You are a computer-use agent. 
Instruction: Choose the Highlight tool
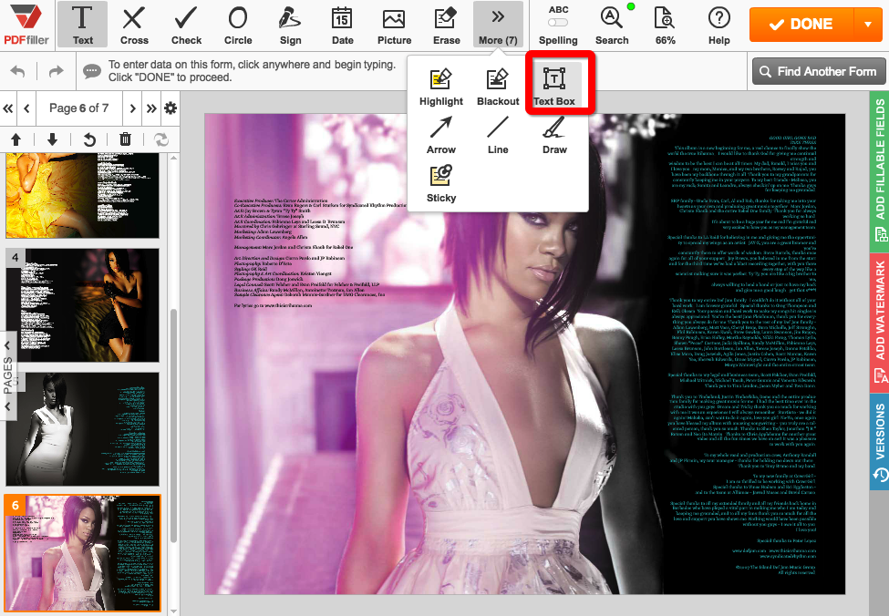441,86
